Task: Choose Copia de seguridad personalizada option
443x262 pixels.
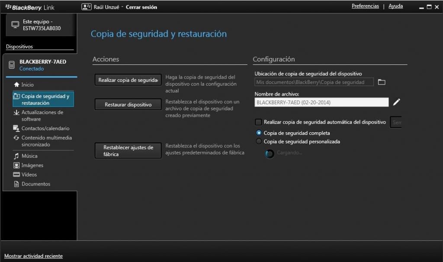Action: pos(259,141)
